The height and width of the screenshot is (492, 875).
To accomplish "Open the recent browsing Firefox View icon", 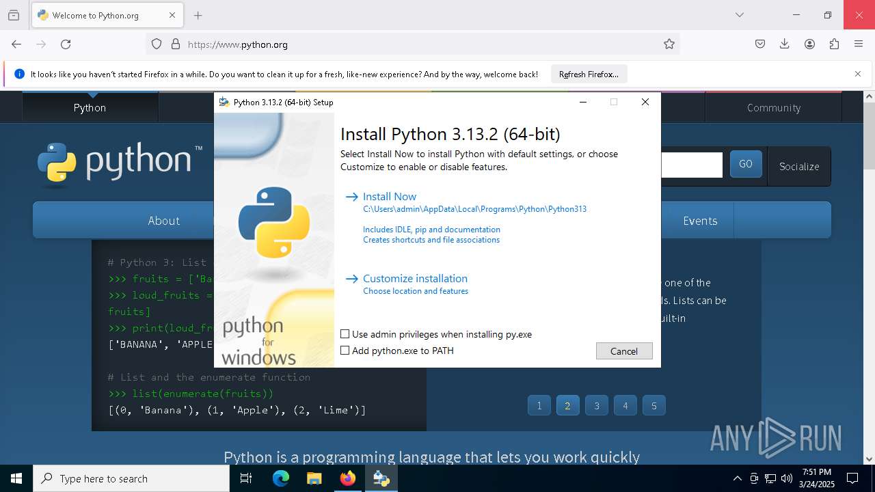I will tap(14, 15).
